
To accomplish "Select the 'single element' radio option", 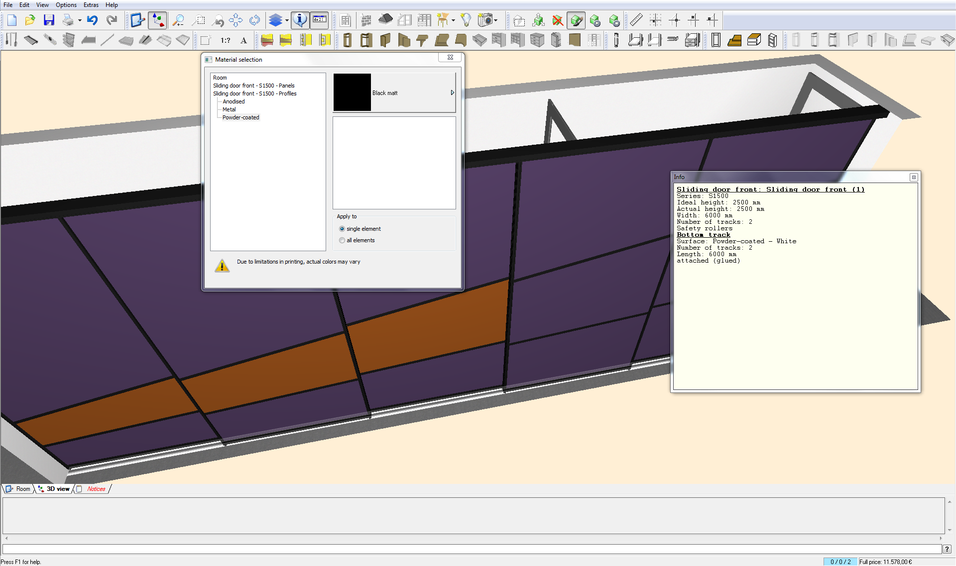I will coord(342,229).
